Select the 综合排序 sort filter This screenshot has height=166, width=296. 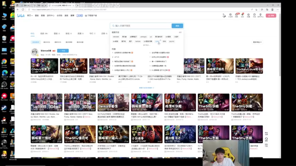point(36,42)
